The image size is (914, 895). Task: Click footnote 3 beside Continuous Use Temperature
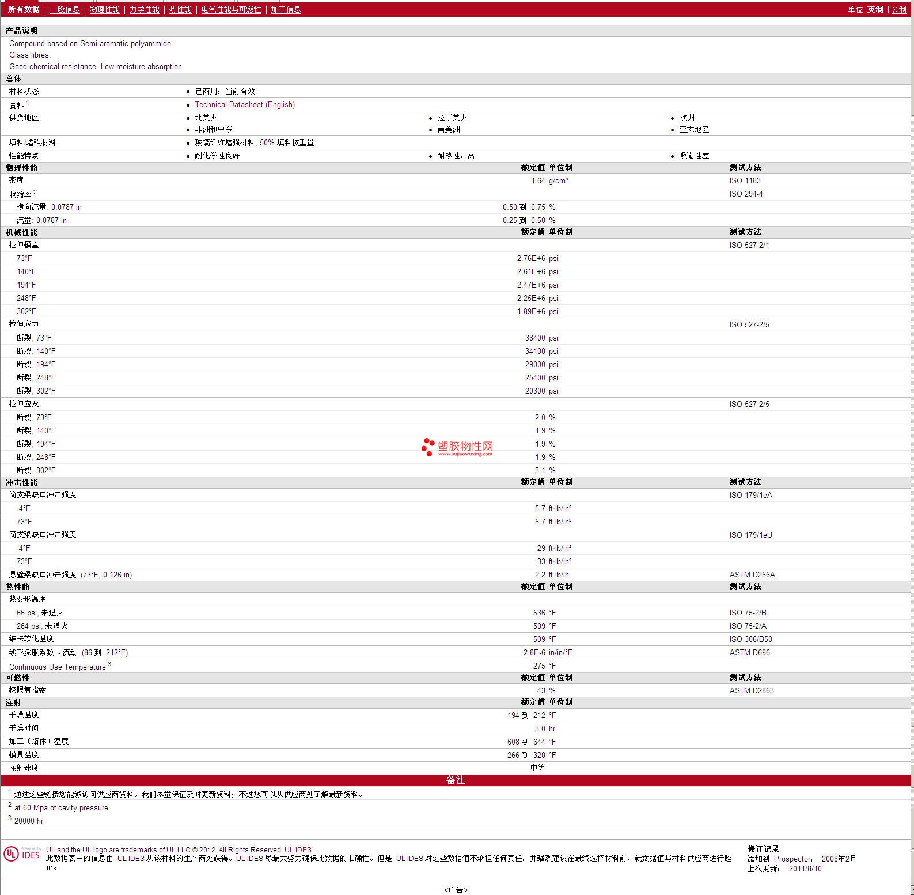pyautogui.click(x=109, y=664)
